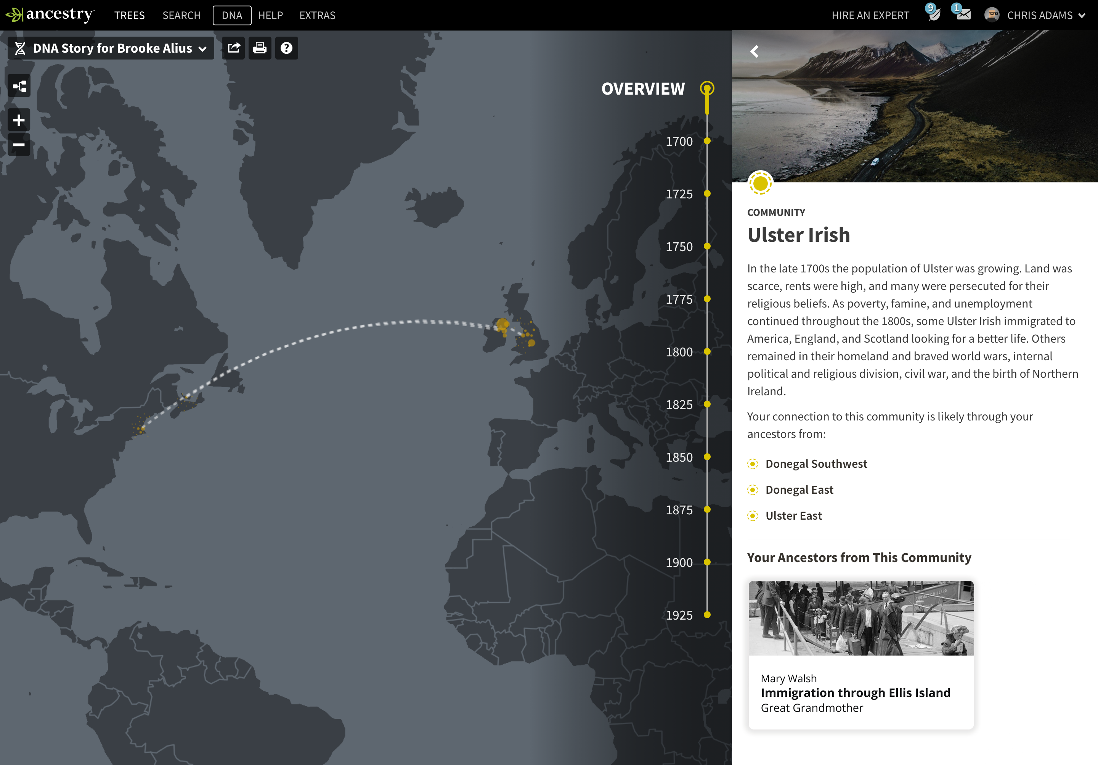This screenshot has height=765, width=1098.
Task: Click the share DNA story icon
Action: 233,48
